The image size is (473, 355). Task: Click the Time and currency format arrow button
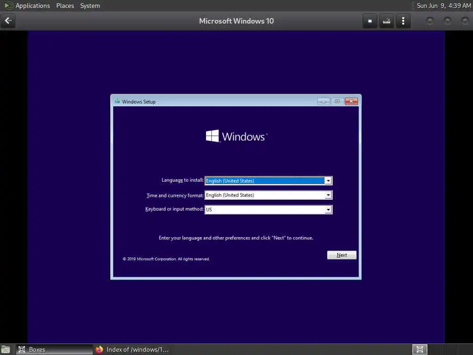click(x=328, y=195)
